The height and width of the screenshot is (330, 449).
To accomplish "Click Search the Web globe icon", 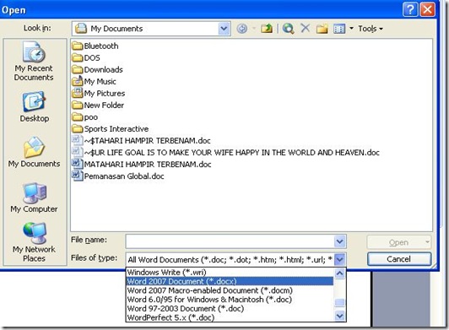I will tap(288, 29).
